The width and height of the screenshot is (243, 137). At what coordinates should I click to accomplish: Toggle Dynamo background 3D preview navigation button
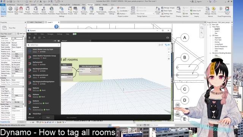(x=167, y=45)
